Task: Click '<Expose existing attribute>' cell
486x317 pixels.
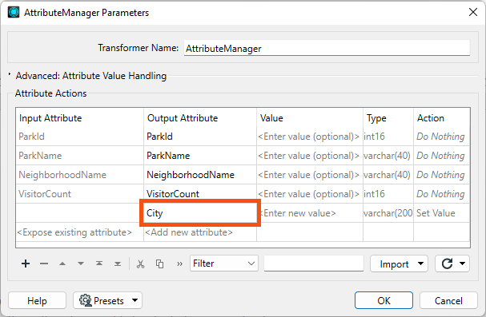Action: click(x=79, y=232)
